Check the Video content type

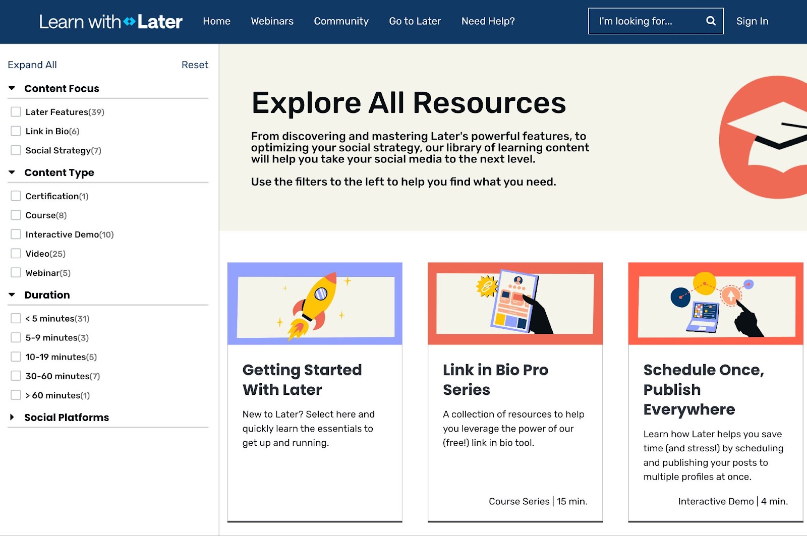[16, 254]
